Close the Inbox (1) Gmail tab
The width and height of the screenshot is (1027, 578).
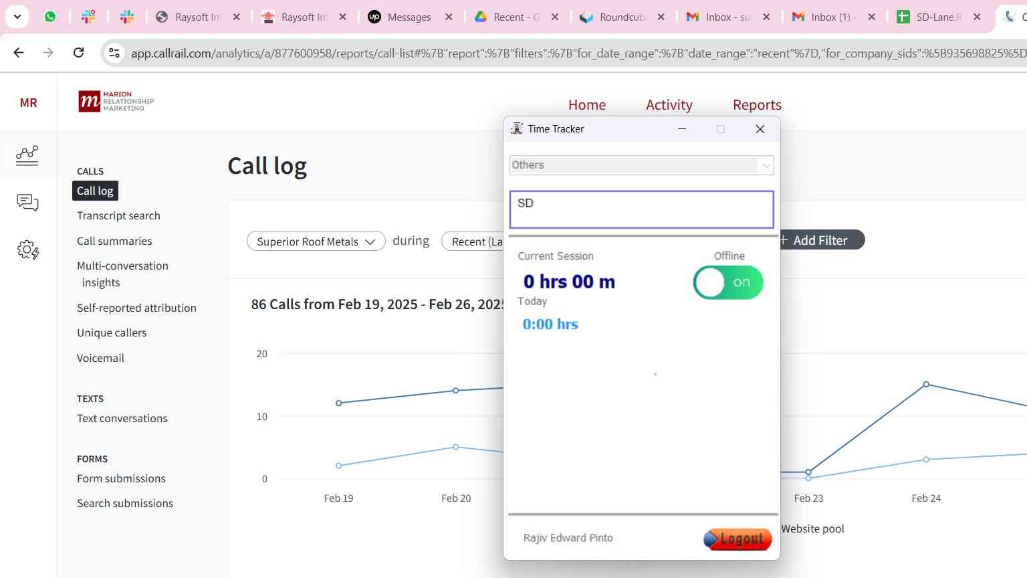(x=872, y=17)
